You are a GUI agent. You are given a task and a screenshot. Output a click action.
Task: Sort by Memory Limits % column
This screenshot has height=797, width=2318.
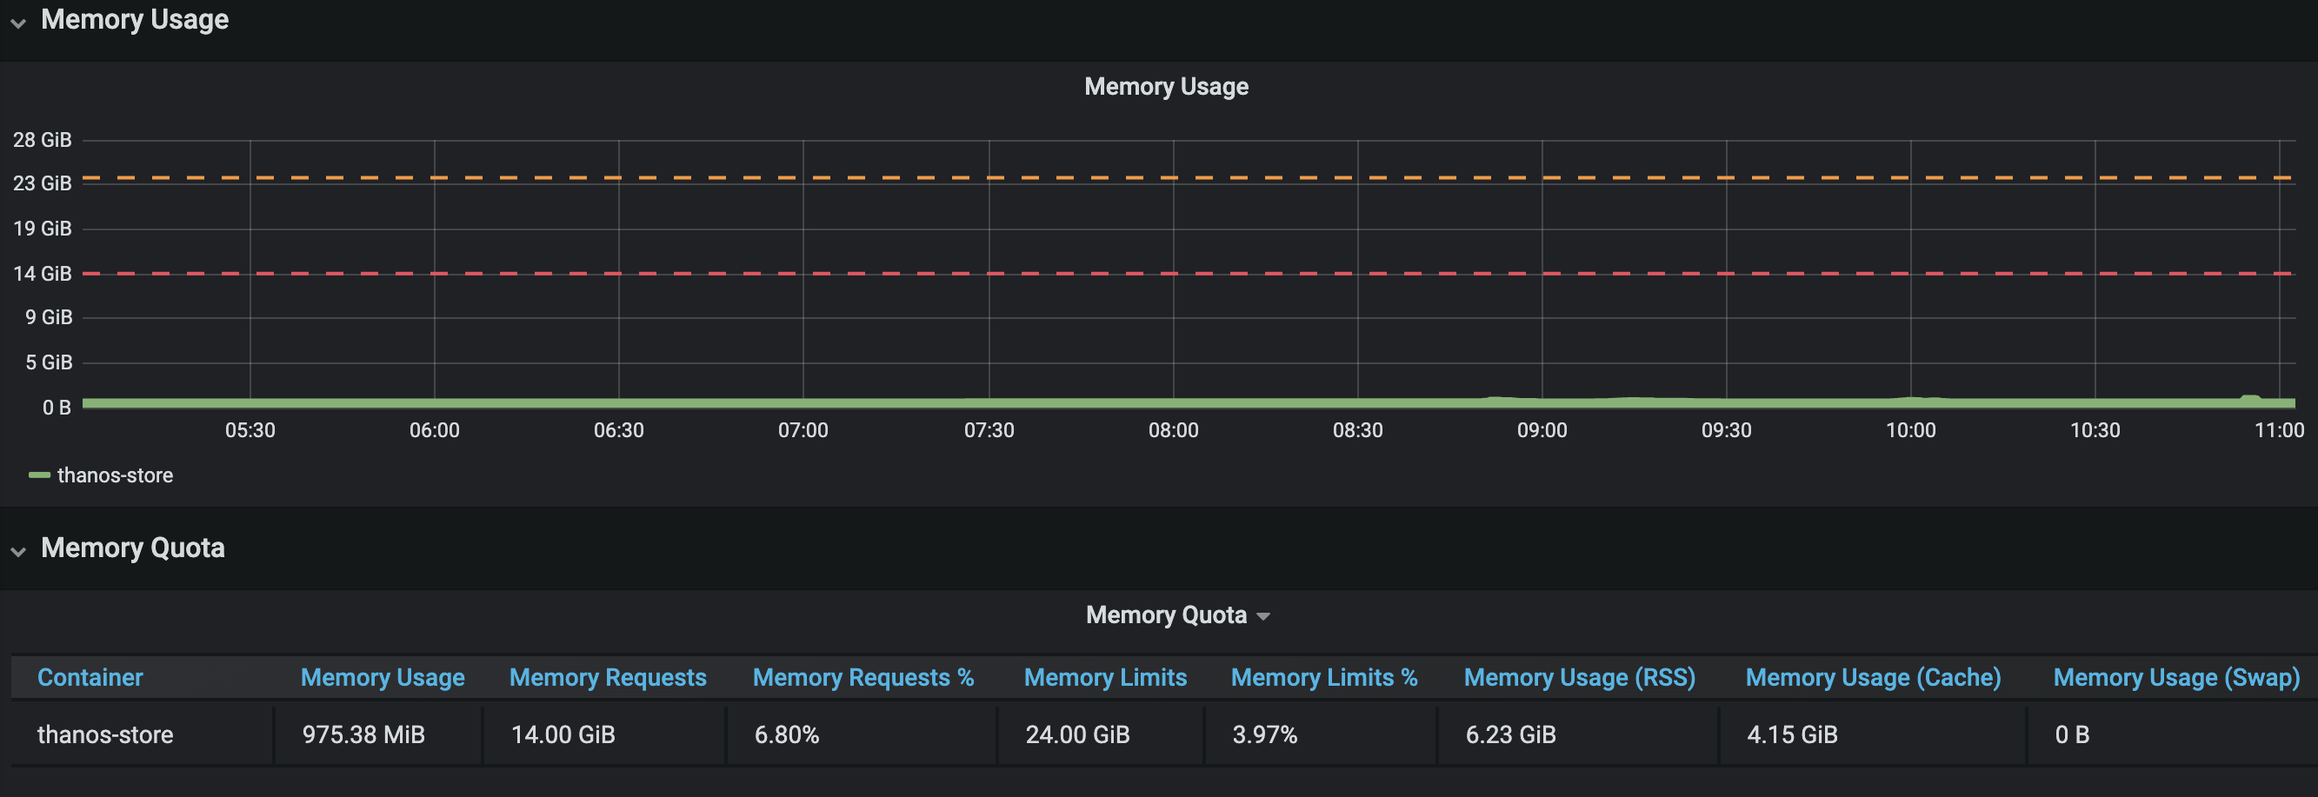click(1323, 677)
